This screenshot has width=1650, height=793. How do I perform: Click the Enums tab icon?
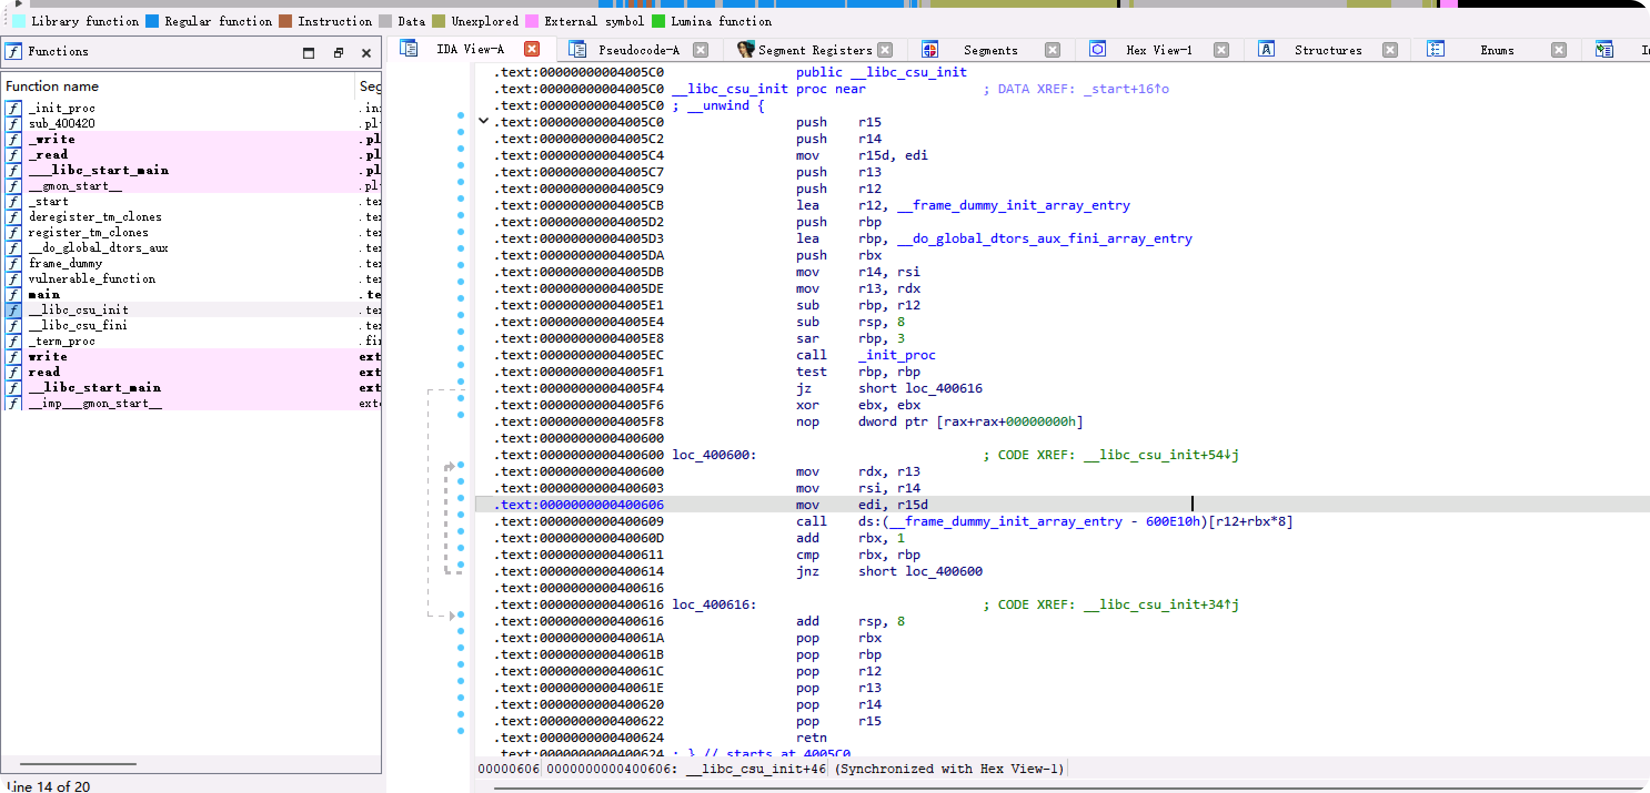tap(1436, 49)
